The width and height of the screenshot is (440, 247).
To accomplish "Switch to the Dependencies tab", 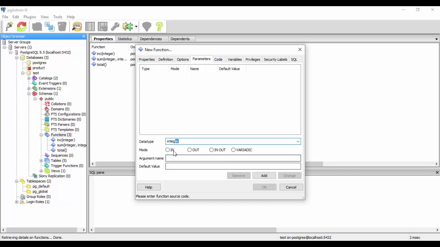I will 151,39.
